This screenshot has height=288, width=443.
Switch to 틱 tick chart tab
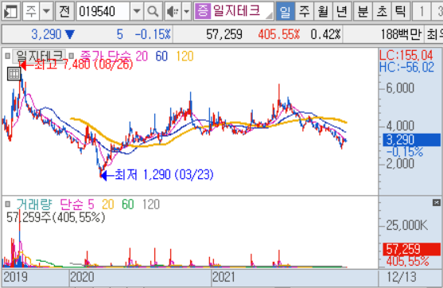[400, 12]
